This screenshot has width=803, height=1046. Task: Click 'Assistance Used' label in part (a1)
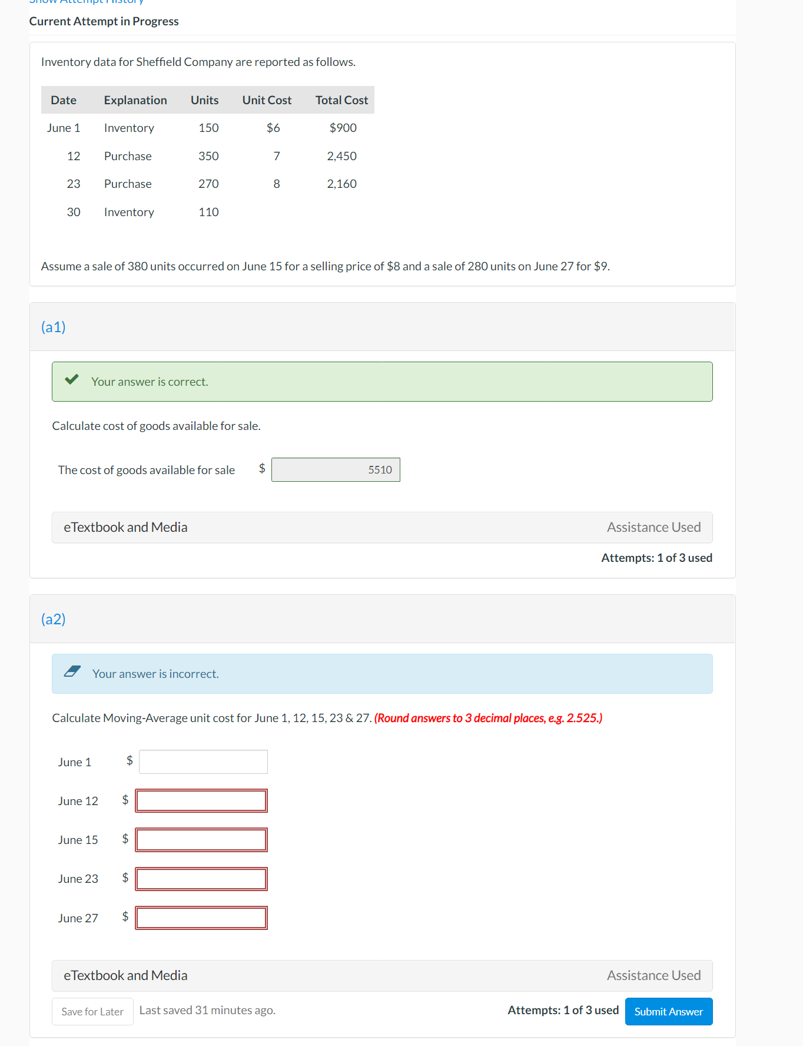[x=653, y=527]
